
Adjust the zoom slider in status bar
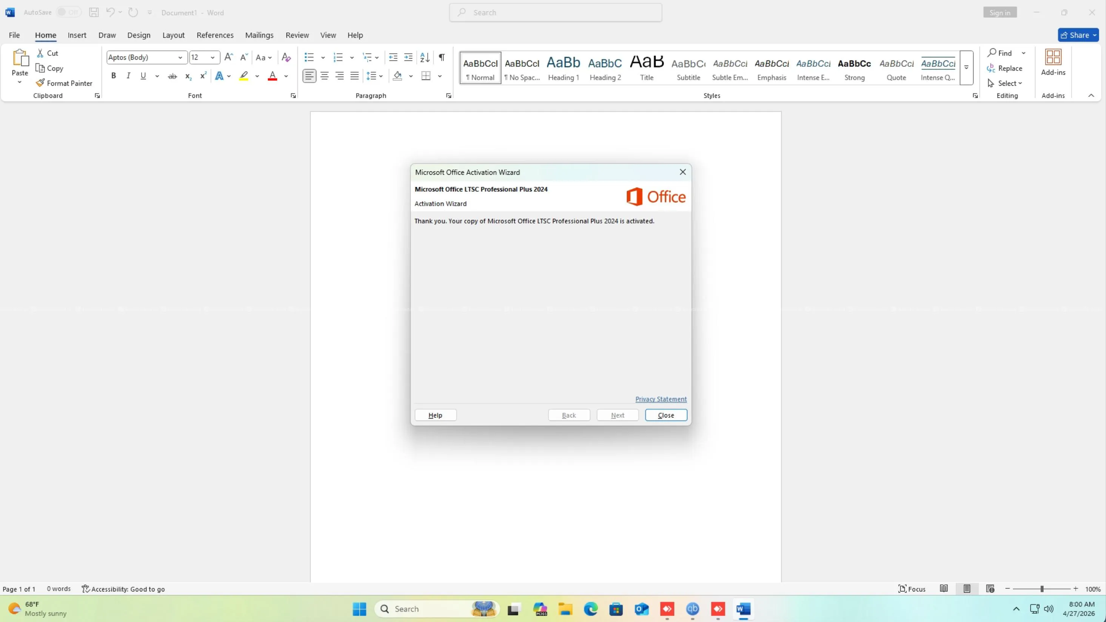pos(1041,589)
